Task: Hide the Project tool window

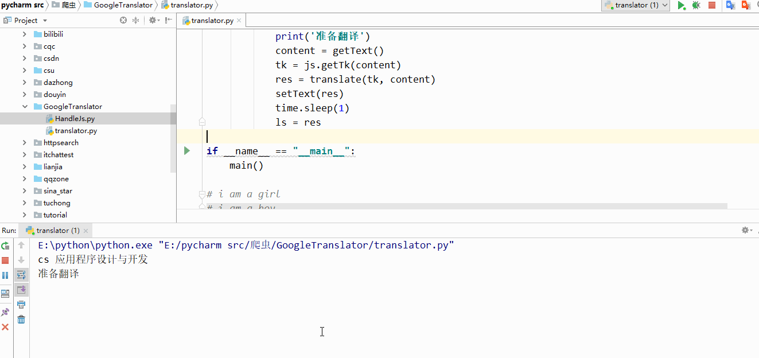Action: pyautogui.click(x=169, y=20)
